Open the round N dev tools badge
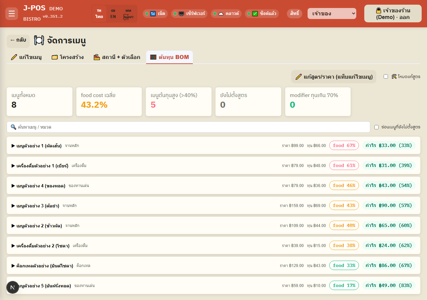Image resolution: width=427 pixels, height=300 pixels. [x=13, y=287]
